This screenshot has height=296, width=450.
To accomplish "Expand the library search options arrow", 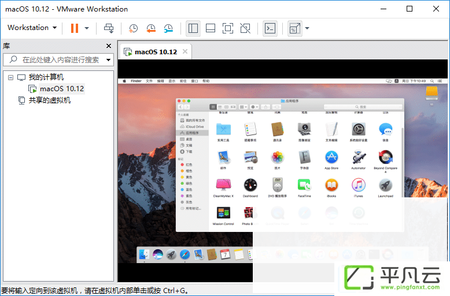I will [108, 60].
